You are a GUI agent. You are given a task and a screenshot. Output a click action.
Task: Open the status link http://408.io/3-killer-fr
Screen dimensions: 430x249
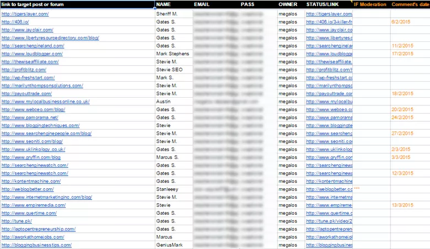click(329, 22)
